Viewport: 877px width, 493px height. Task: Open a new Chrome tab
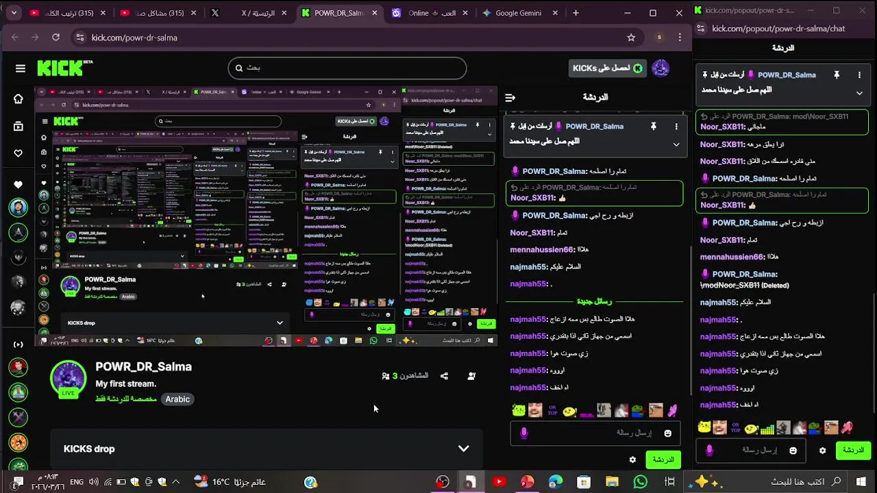576,13
